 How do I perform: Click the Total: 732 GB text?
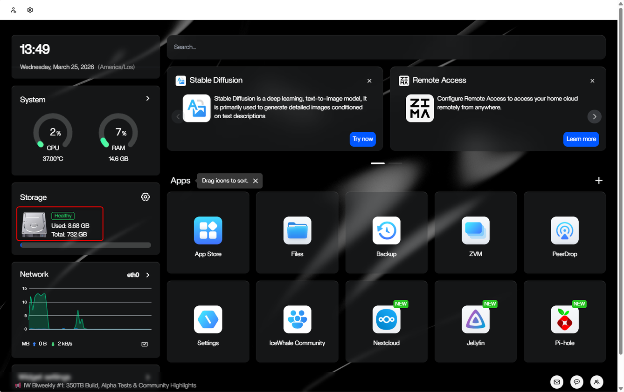click(69, 235)
